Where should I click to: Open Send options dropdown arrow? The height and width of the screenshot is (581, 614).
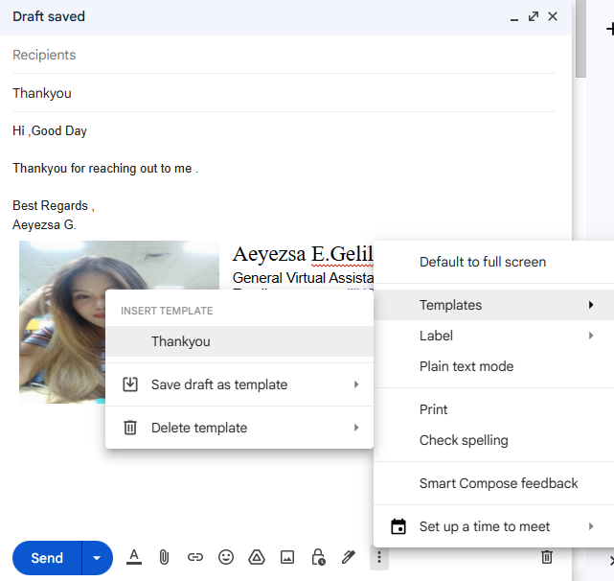[x=97, y=558]
